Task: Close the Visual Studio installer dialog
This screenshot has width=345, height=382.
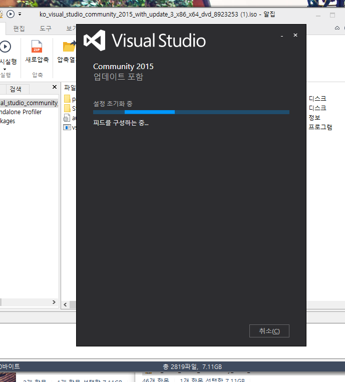Action: coord(295,36)
